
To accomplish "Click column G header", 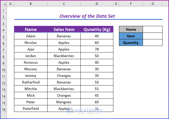I will click(153, 4).
